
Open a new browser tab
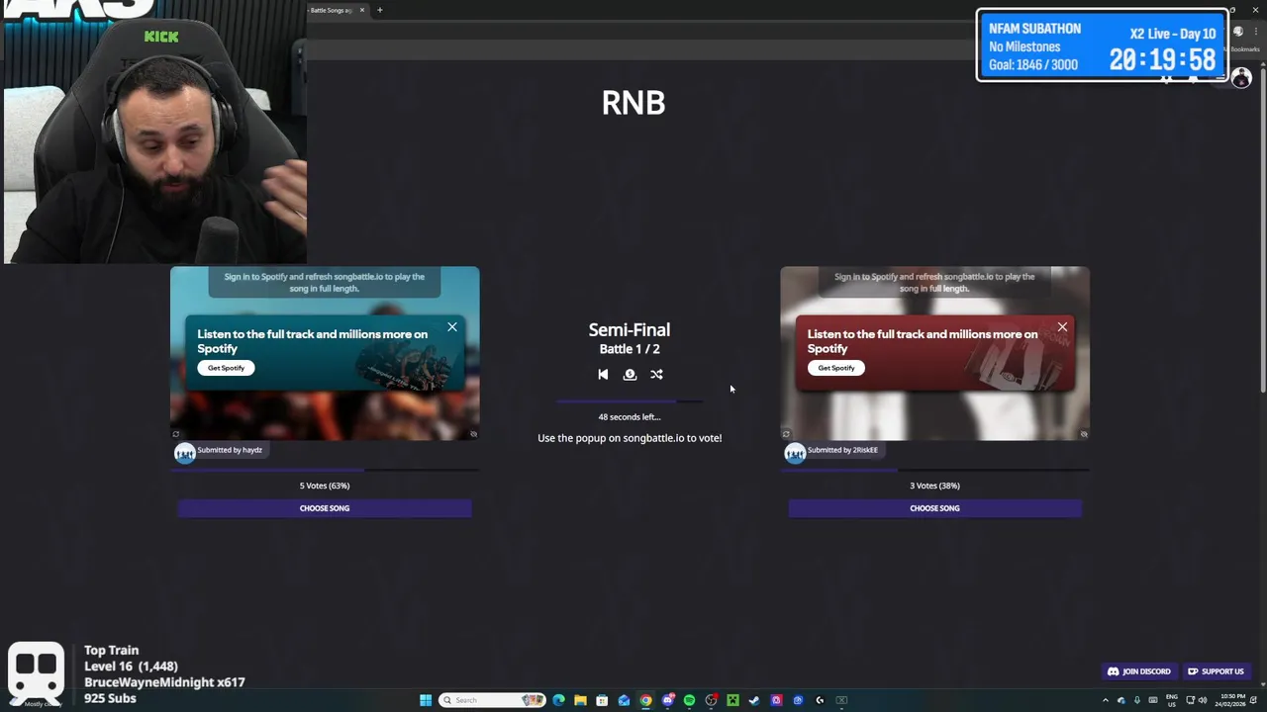(x=379, y=10)
